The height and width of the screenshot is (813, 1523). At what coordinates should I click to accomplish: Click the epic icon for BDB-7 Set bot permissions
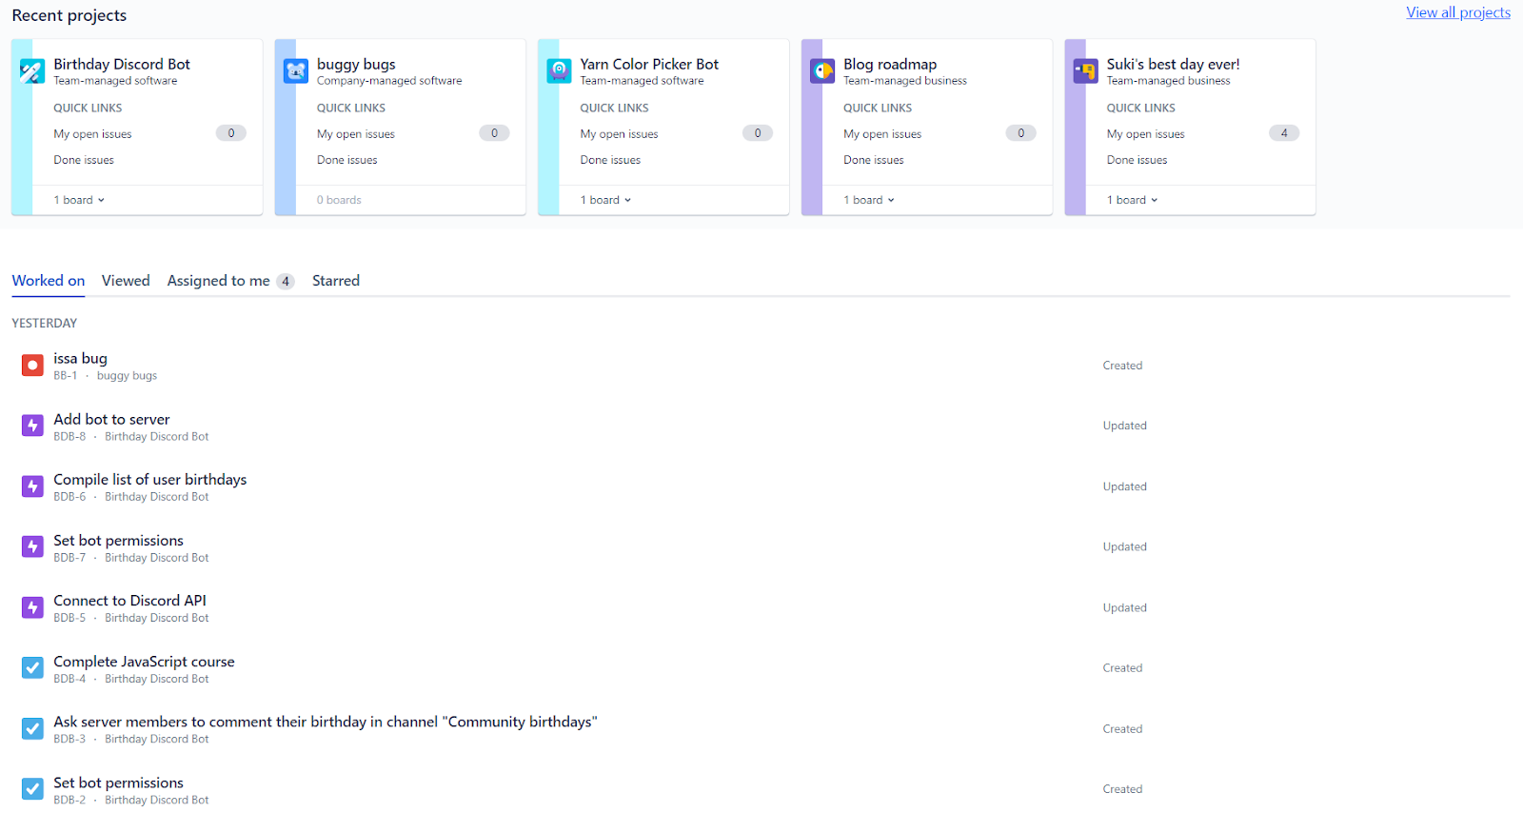tap(32, 546)
